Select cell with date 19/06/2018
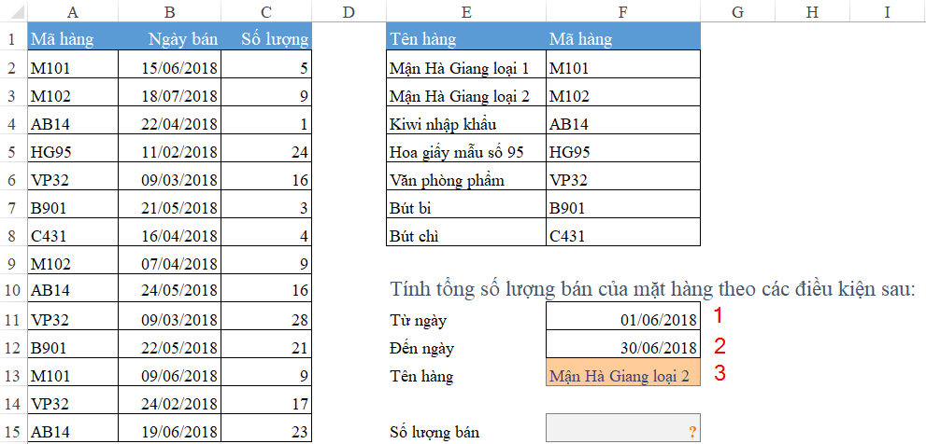Image resolution: width=926 pixels, height=444 pixels. [x=169, y=429]
